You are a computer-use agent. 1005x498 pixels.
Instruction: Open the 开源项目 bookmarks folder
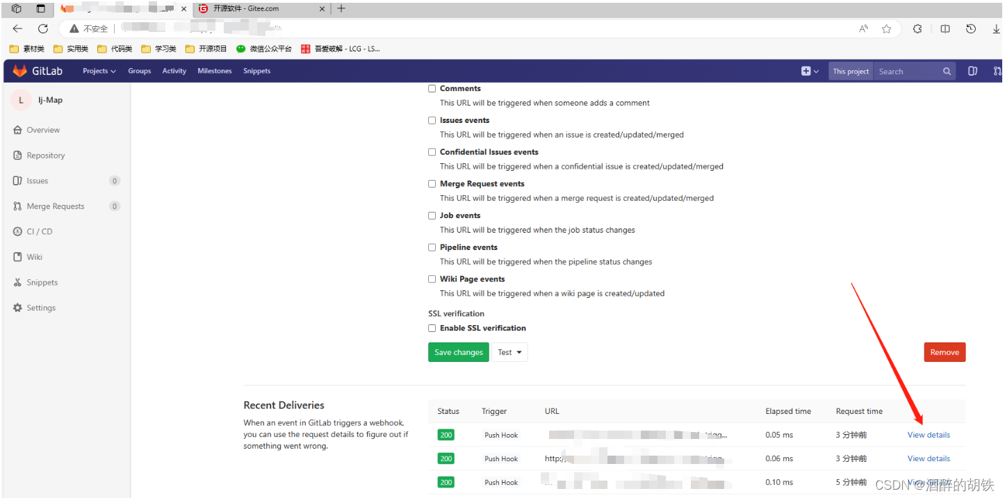pos(206,49)
